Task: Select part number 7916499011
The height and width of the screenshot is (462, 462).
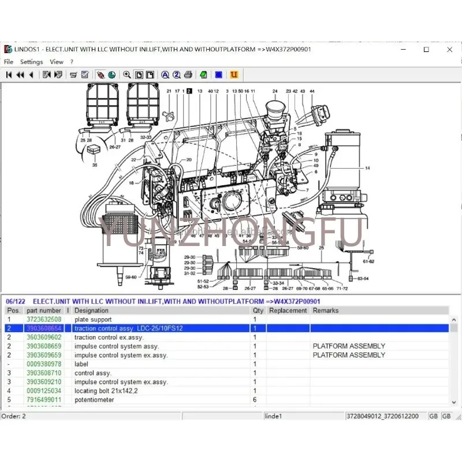Action: (44, 400)
